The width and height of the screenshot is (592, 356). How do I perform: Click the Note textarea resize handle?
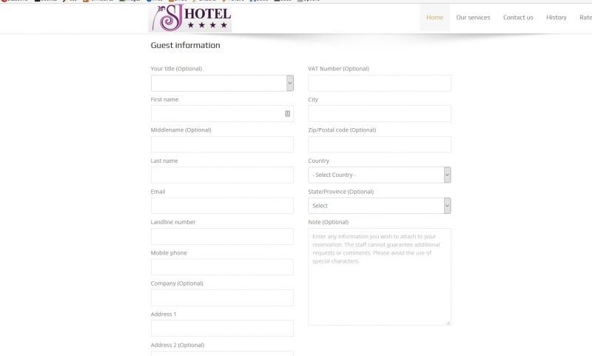click(x=448, y=323)
